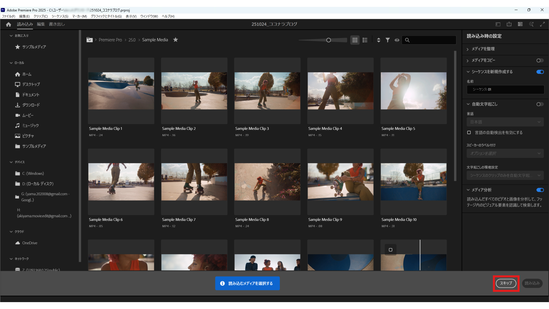The width and height of the screenshot is (549, 309).
Task: Click the シーケンス 01 name field
Action: click(505, 90)
